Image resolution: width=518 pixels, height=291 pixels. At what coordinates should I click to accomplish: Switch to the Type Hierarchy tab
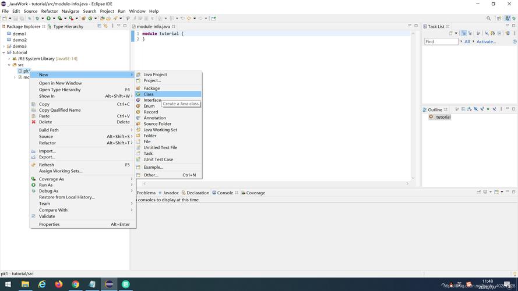(x=66, y=26)
